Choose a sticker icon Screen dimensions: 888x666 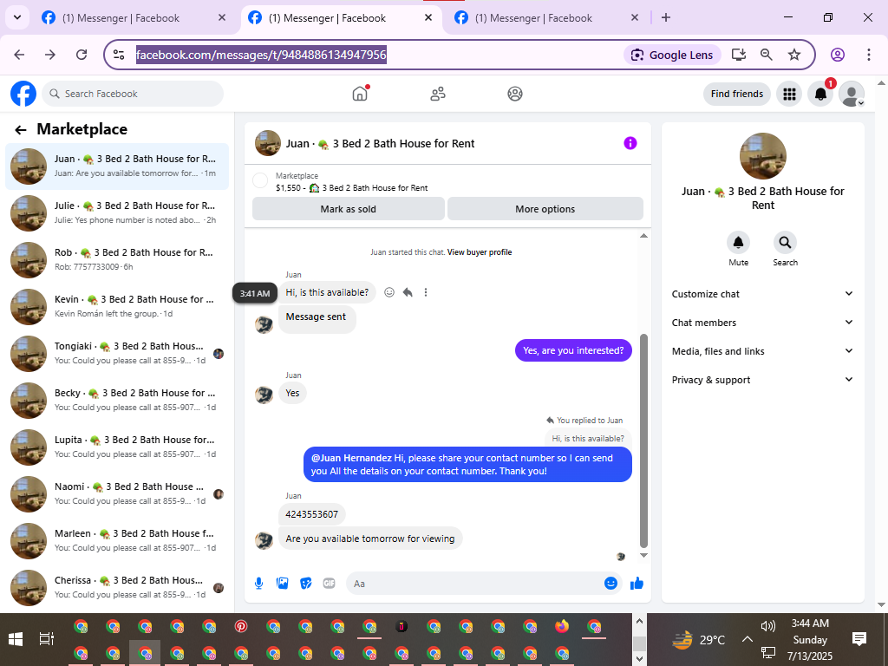click(306, 584)
